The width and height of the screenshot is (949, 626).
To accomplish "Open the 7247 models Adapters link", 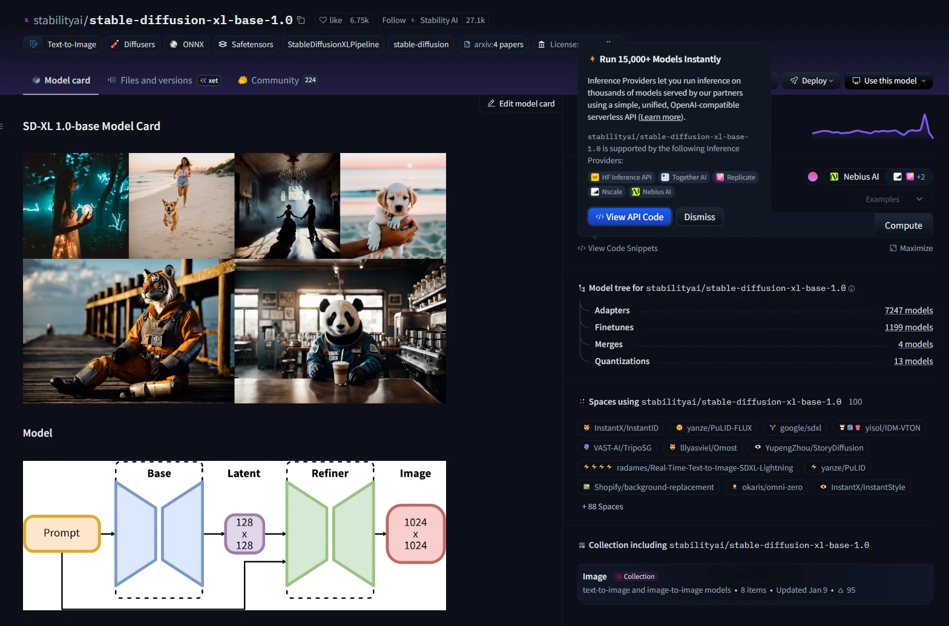I will click(908, 310).
